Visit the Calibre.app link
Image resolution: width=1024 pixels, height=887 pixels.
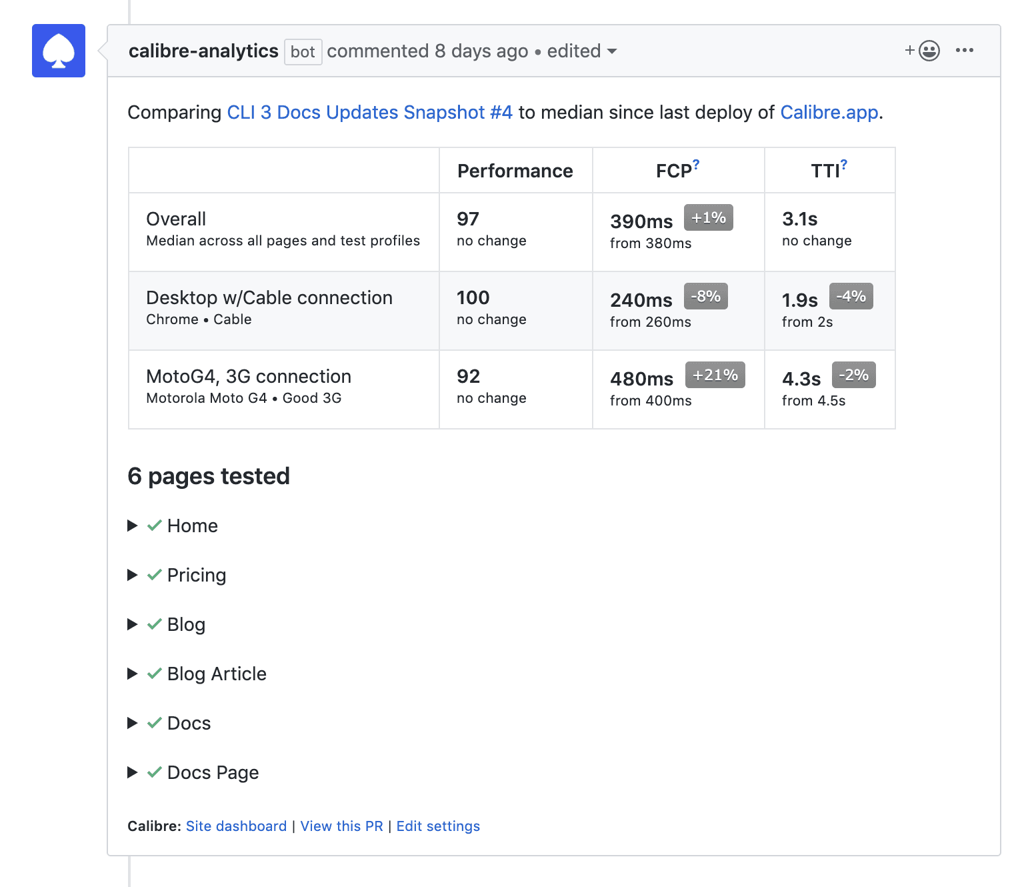tap(829, 112)
